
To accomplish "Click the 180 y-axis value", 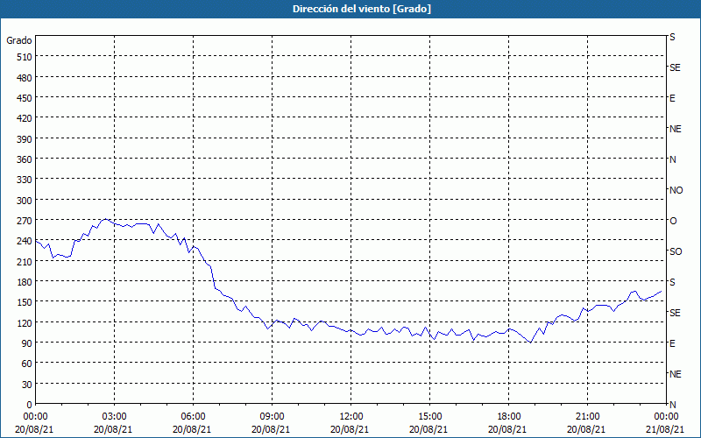I will pos(25,282).
